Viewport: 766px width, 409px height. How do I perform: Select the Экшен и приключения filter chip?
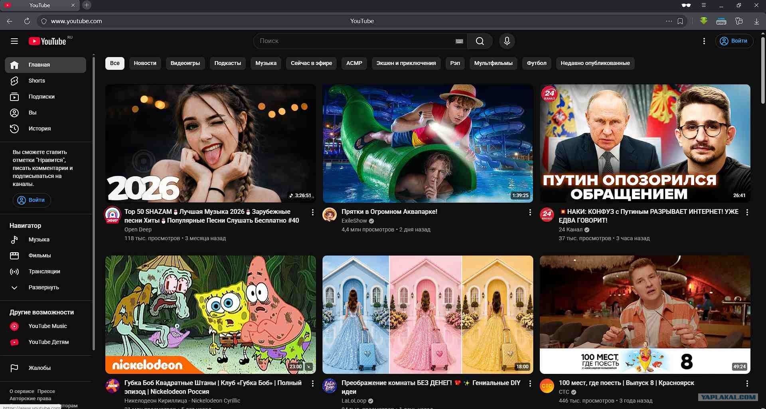[x=406, y=63]
